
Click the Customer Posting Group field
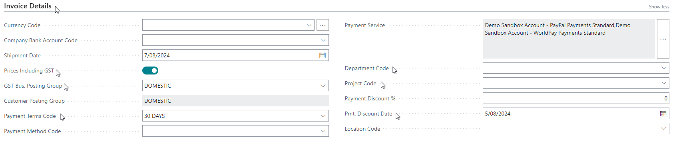235,101
